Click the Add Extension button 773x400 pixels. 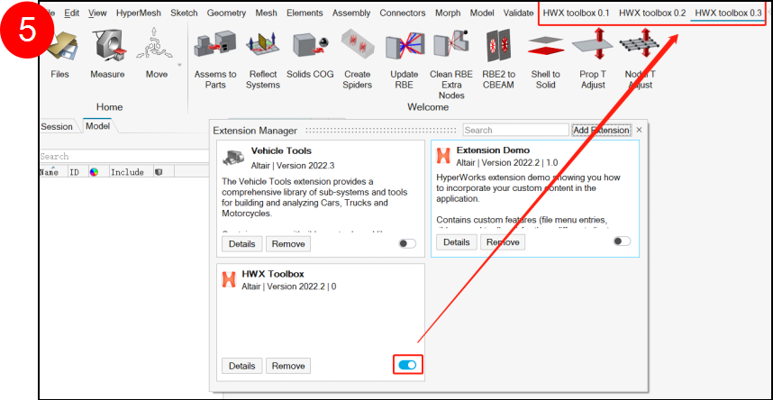601,131
